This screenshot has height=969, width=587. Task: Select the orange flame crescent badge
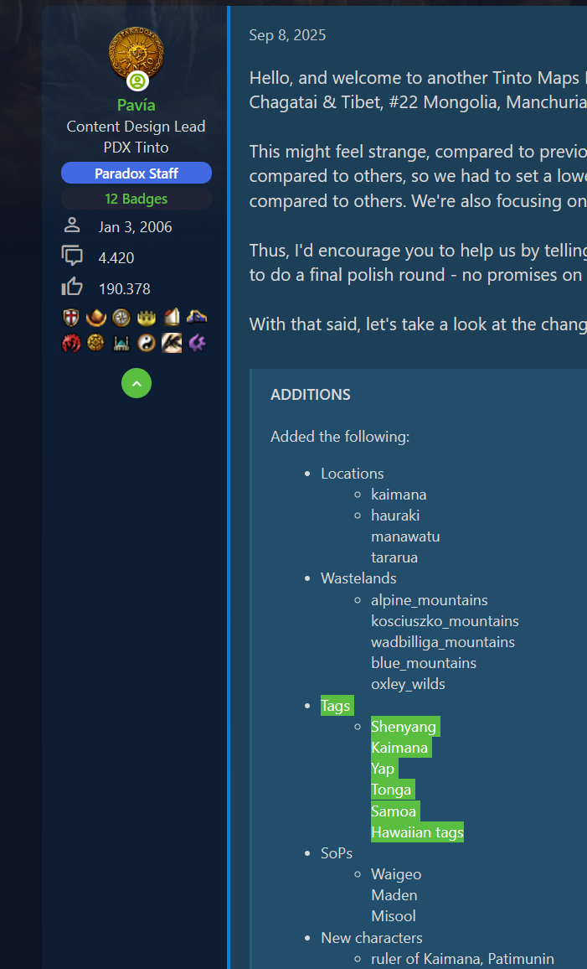96,318
